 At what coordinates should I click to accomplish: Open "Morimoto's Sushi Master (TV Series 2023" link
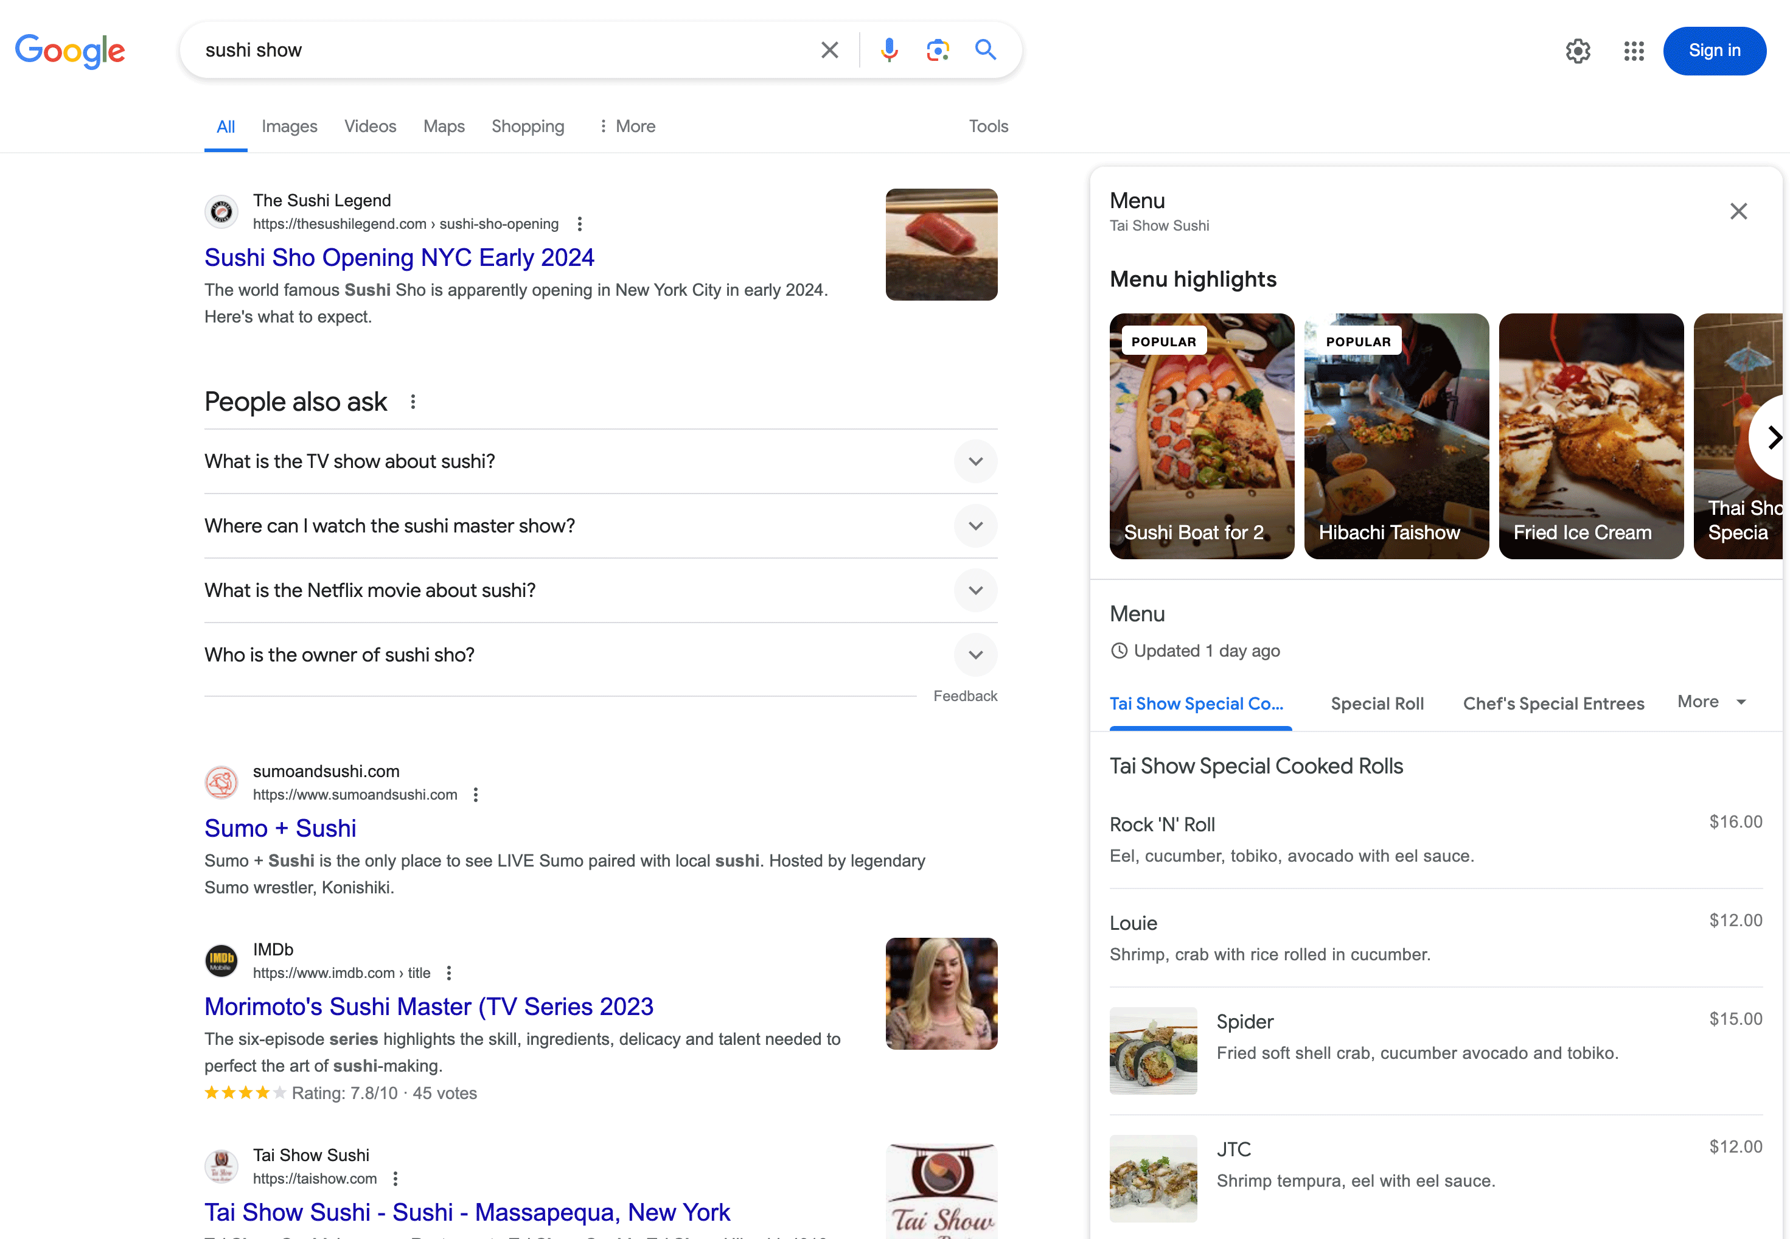click(428, 1006)
